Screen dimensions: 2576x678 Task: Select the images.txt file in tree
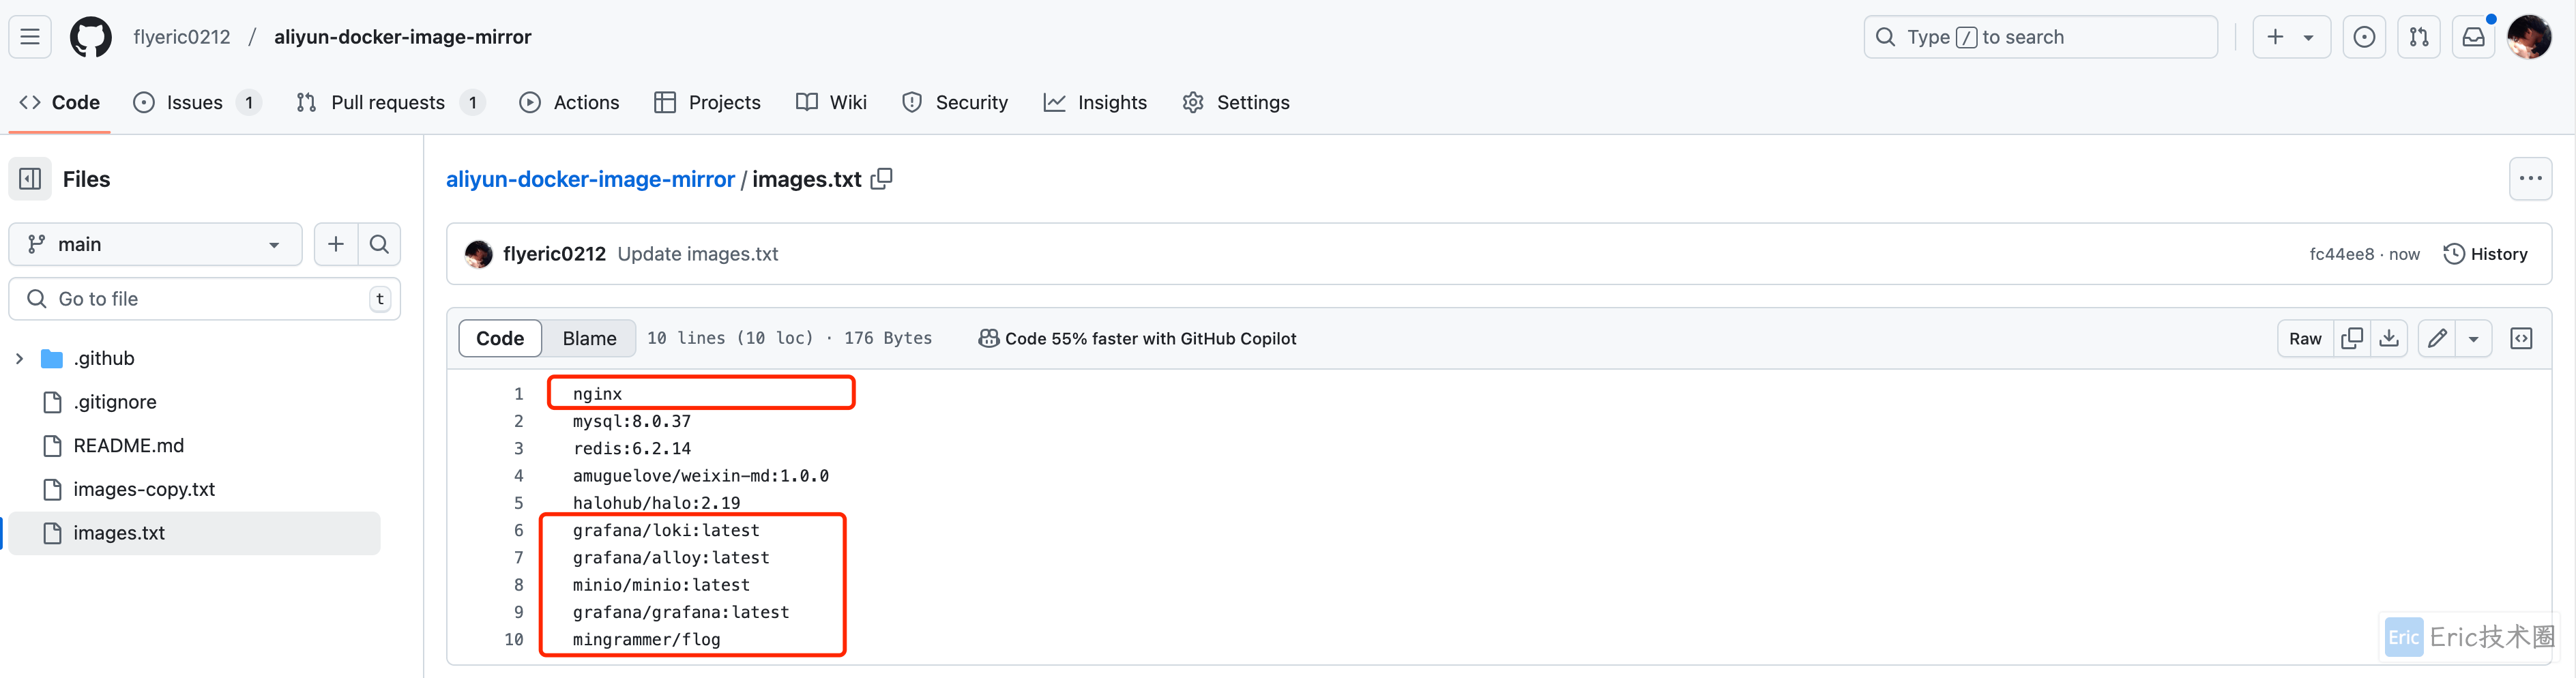pos(195,533)
